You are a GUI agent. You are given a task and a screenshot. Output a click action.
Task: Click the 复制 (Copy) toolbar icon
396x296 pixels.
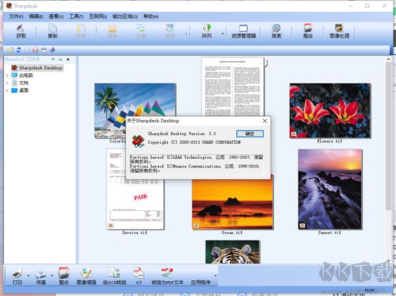52,30
